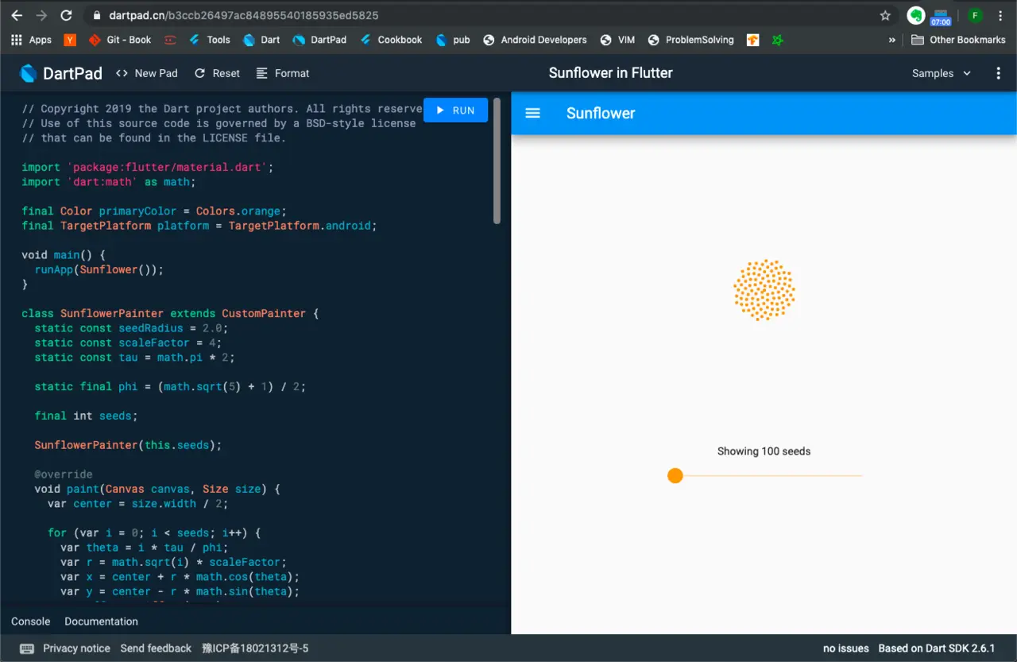The width and height of the screenshot is (1017, 662).
Task: Click the Sunflower app bar title
Action: click(601, 114)
